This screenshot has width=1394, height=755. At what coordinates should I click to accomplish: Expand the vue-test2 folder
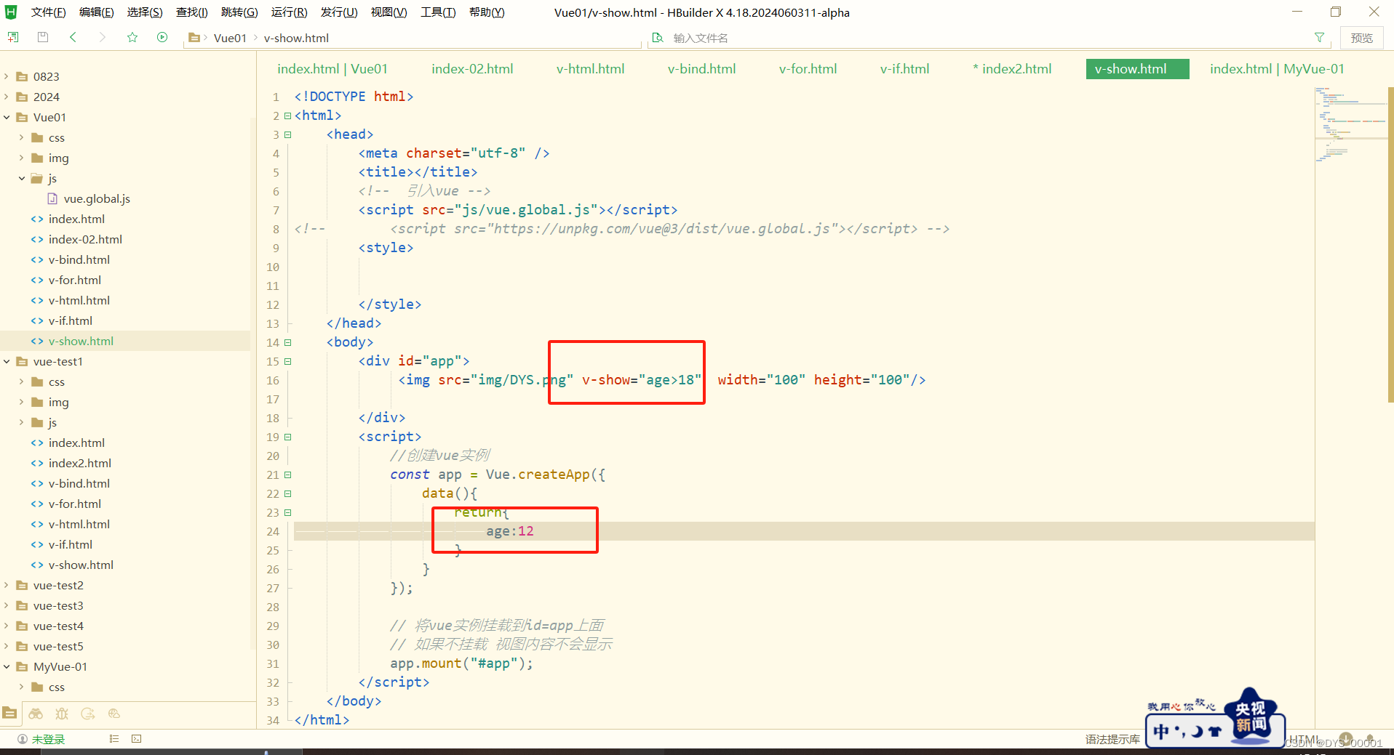[x=7, y=585]
